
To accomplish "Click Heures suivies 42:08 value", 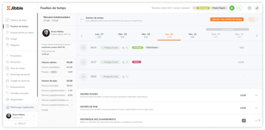I will (x=69, y=62).
